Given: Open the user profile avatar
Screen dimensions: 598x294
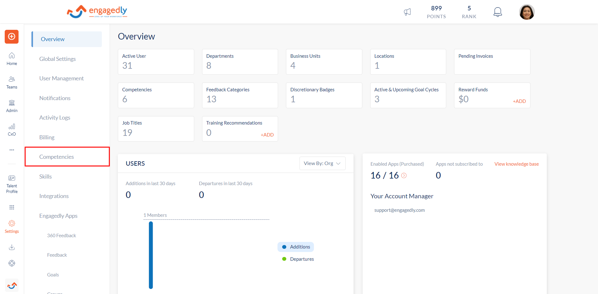Looking at the screenshot, I should [x=527, y=12].
